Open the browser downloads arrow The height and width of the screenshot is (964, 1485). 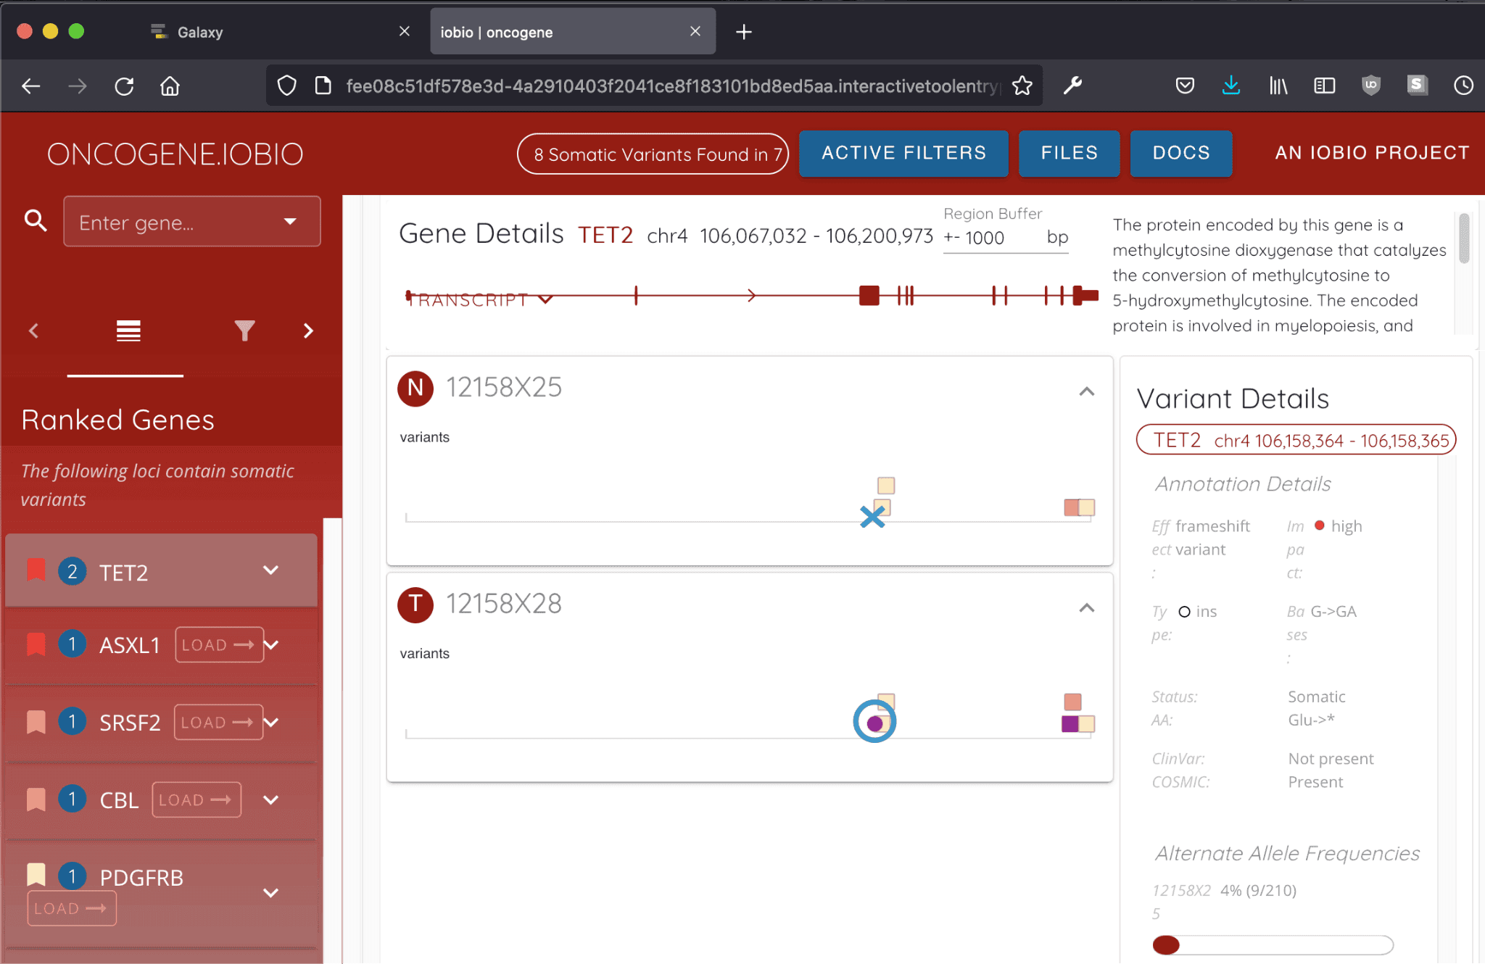[1230, 86]
